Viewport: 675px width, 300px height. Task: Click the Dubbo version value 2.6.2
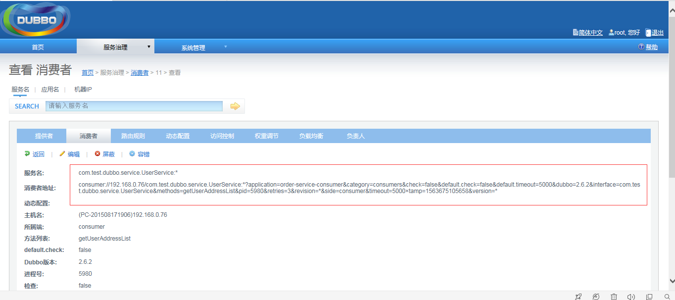click(85, 262)
